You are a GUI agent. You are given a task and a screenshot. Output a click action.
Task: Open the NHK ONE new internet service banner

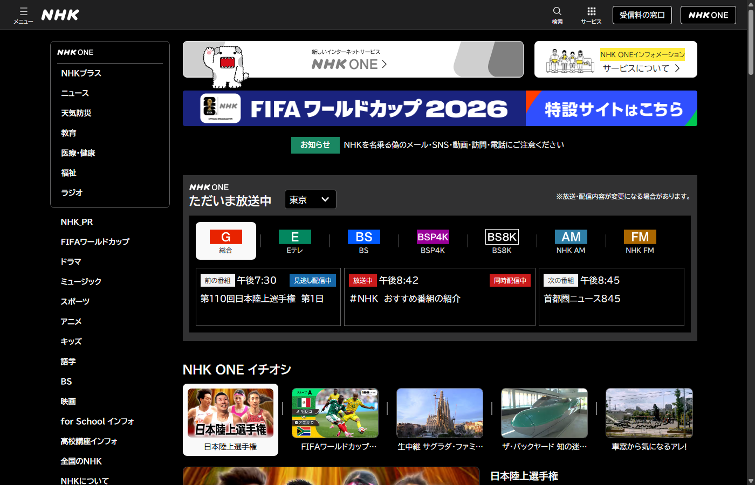pos(353,59)
